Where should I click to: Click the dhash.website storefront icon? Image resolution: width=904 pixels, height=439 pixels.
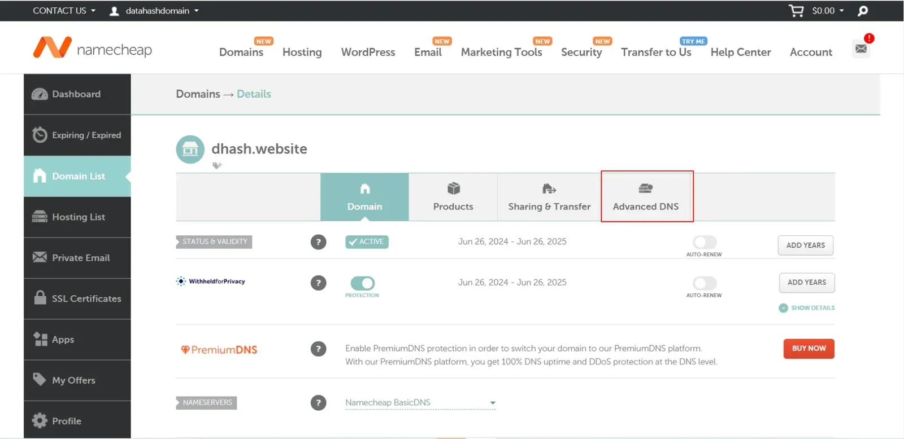(x=190, y=149)
